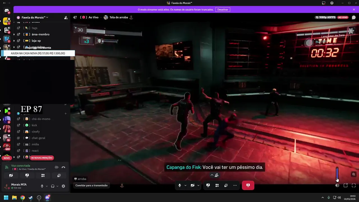Toggle camera in stream control bar
This screenshot has width=359, height=202.
(192, 185)
